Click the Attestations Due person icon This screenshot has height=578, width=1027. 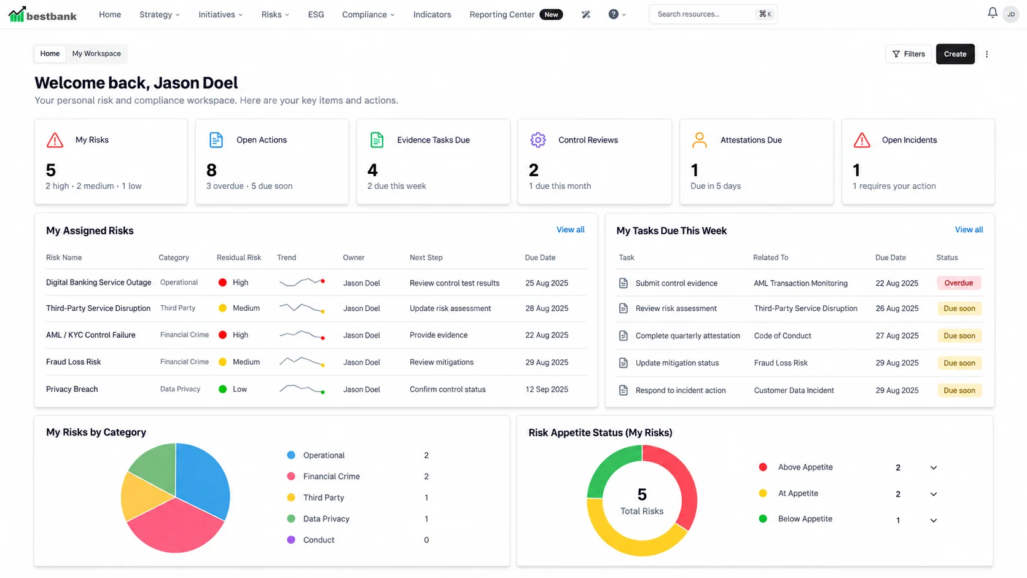pyautogui.click(x=700, y=140)
